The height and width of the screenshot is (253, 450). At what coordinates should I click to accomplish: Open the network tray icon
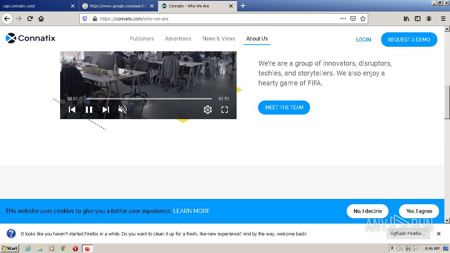tap(408, 248)
